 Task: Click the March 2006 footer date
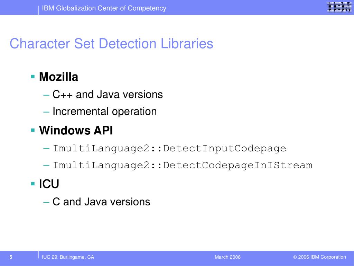[x=227, y=257]
